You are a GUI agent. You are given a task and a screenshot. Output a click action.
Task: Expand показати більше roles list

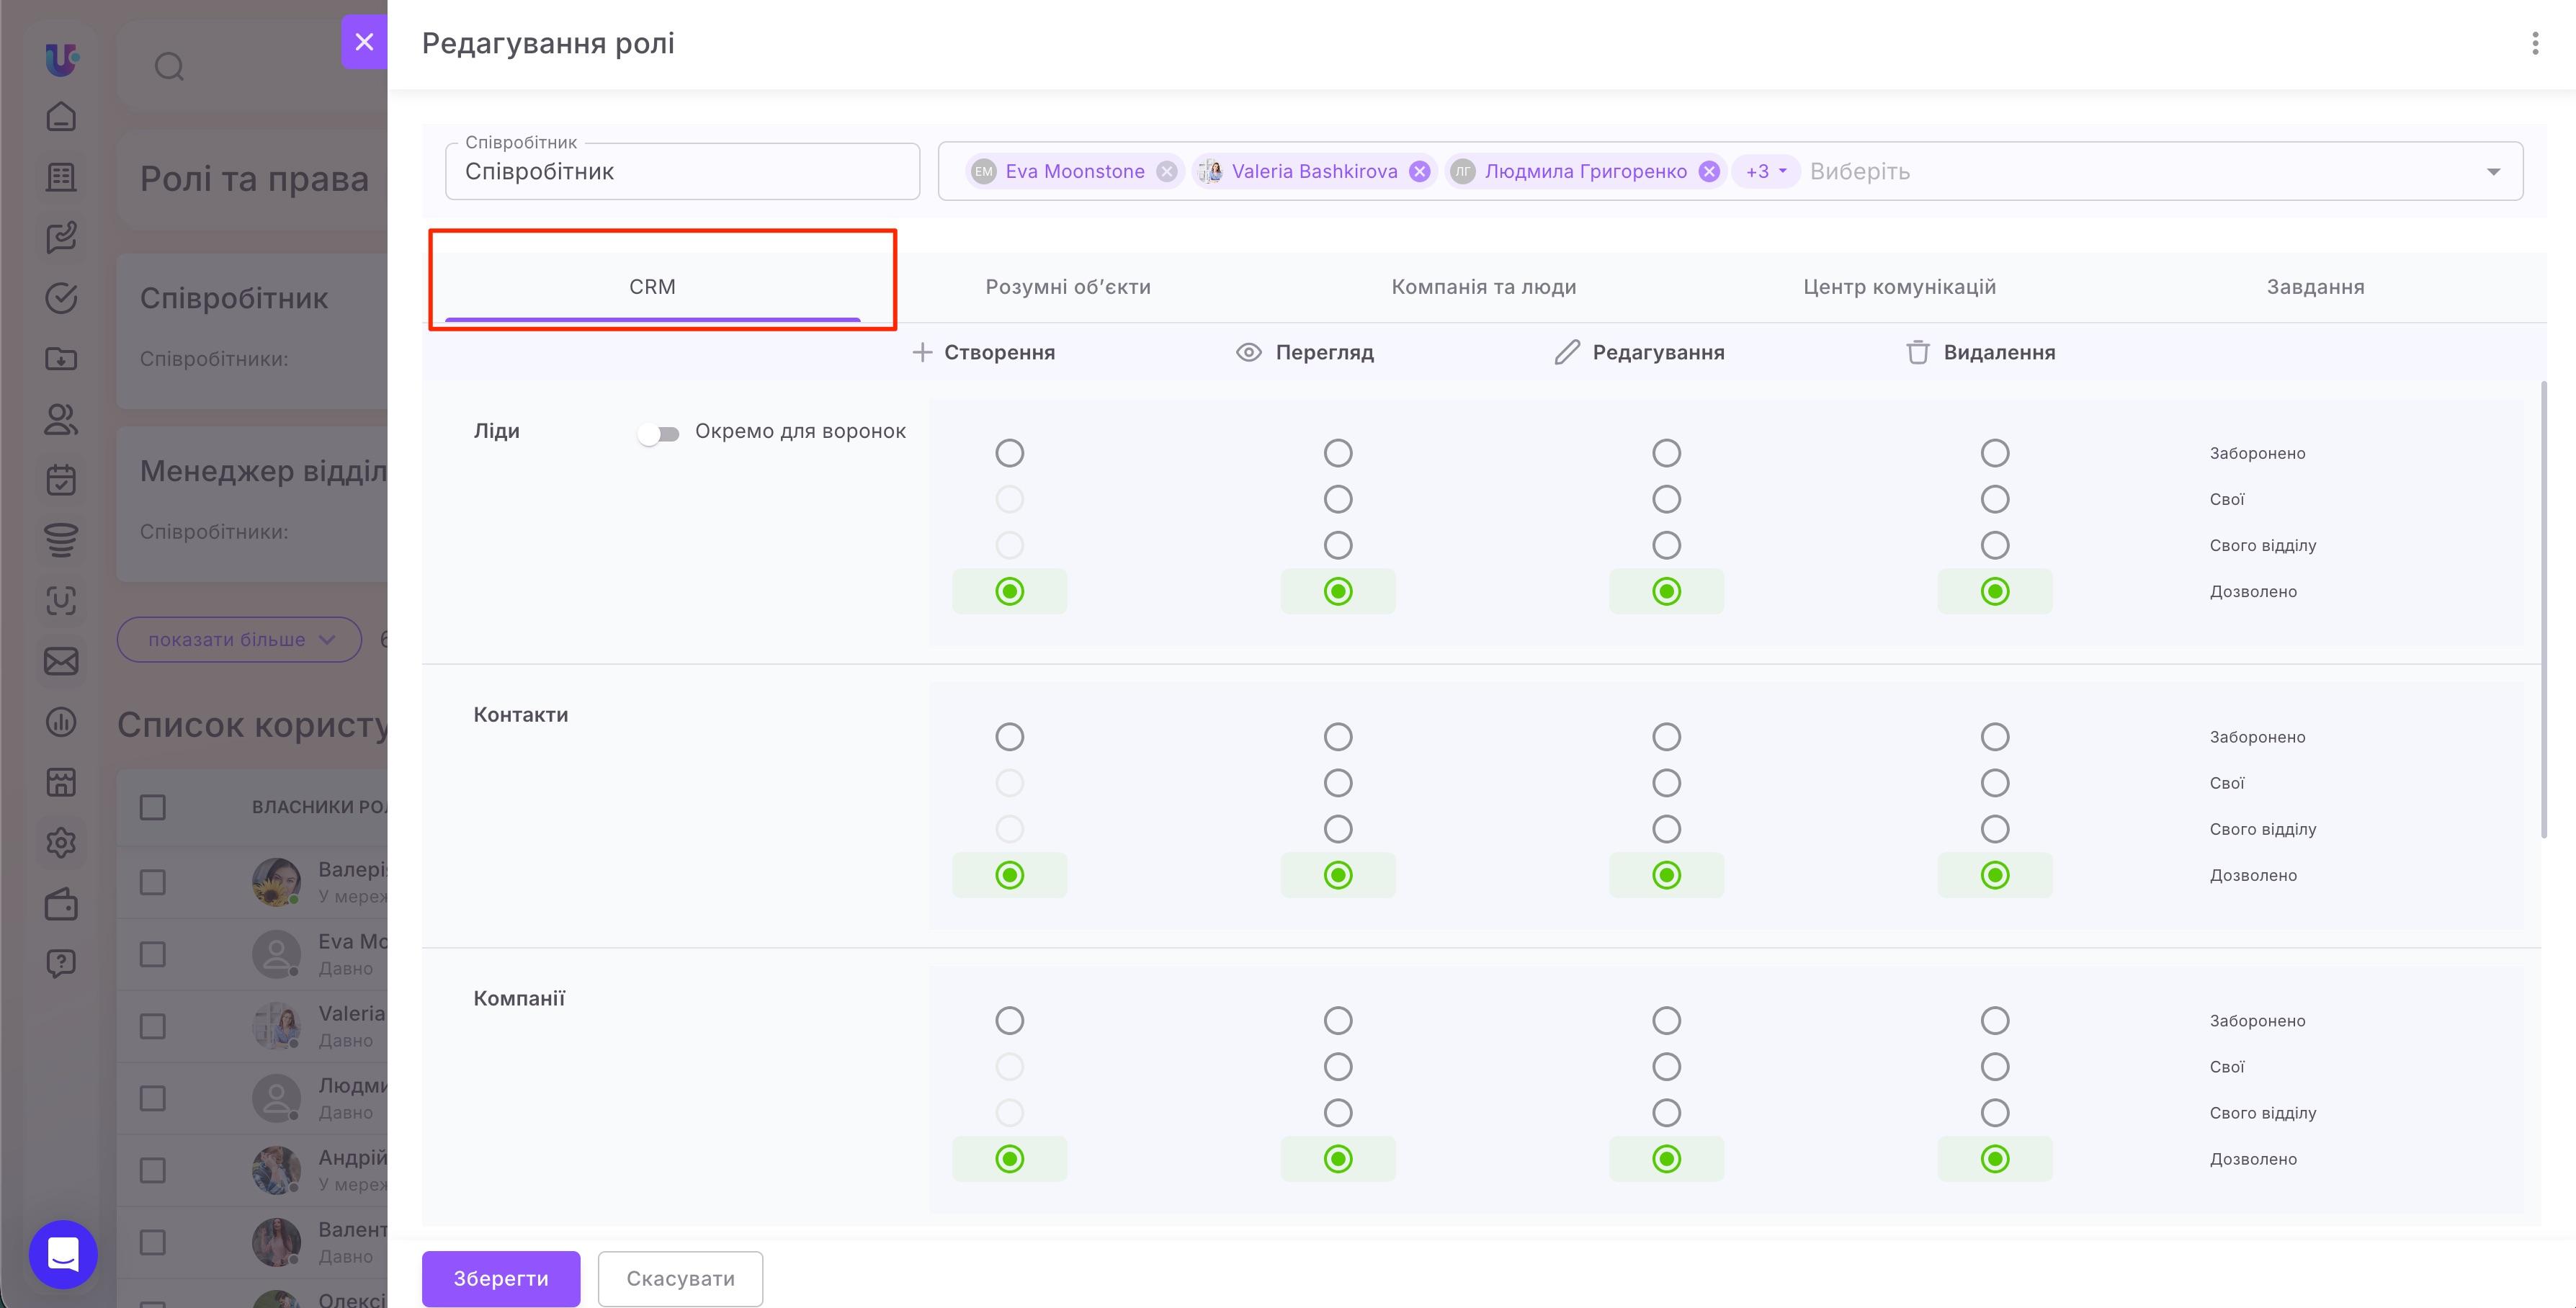(240, 640)
